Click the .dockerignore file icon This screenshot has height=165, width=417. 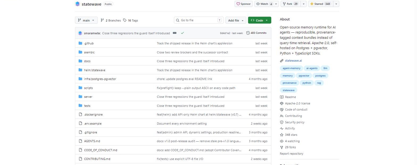(80, 115)
